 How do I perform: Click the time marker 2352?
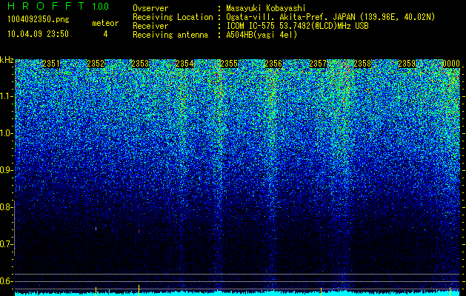pyautogui.click(x=96, y=64)
